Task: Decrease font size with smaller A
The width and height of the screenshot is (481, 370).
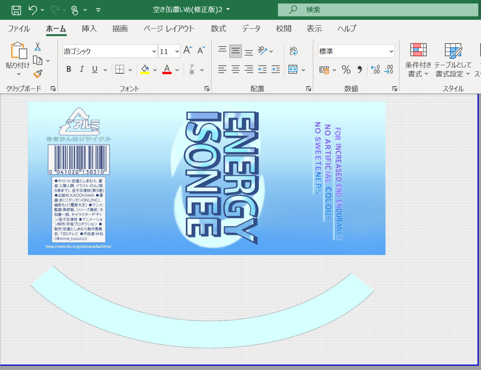Action: (x=202, y=50)
